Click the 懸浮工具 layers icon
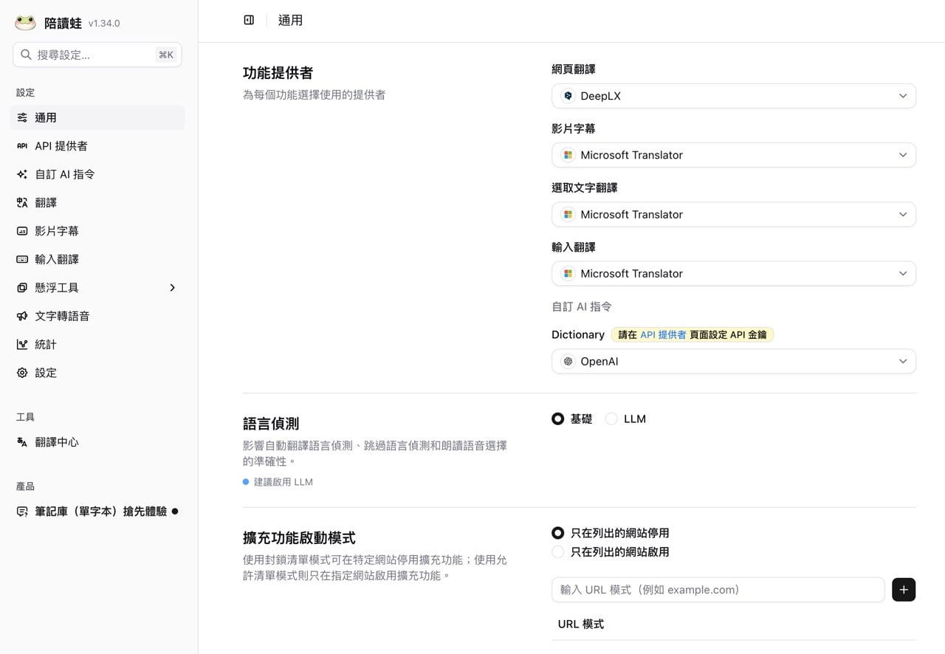This screenshot has height=654, width=945. [x=22, y=288]
